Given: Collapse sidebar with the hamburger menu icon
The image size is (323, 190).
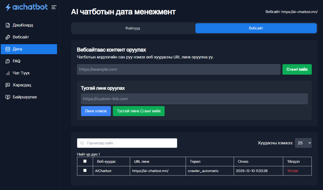Looking at the screenshot, I should [x=54, y=7].
